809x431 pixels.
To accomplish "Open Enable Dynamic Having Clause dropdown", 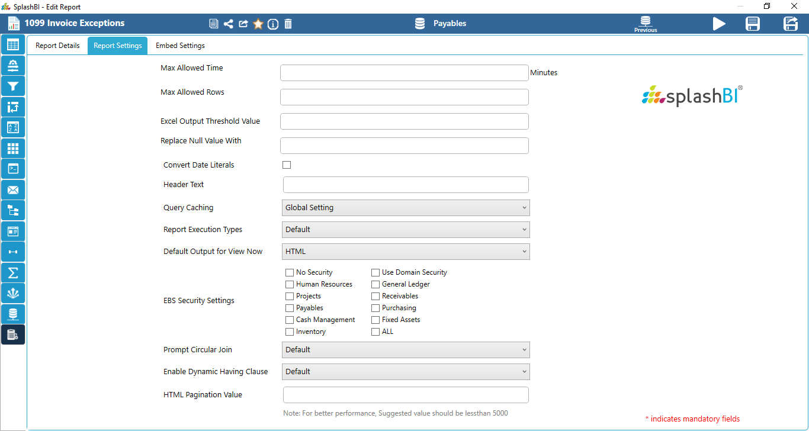I will tap(406, 372).
